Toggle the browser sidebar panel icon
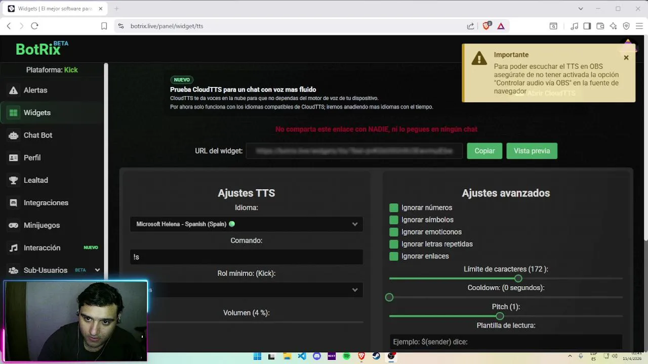This screenshot has height=364, width=648. [x=587, y=26]
